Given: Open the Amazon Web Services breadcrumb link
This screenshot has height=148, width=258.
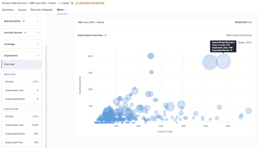Looking at the screenshot, I should point(14,3).
